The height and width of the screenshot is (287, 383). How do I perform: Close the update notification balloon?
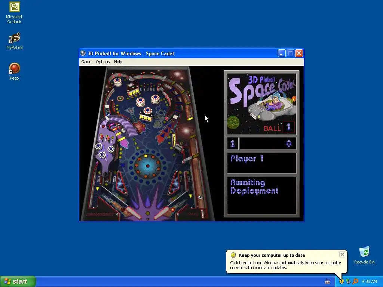tap(342, 254)
